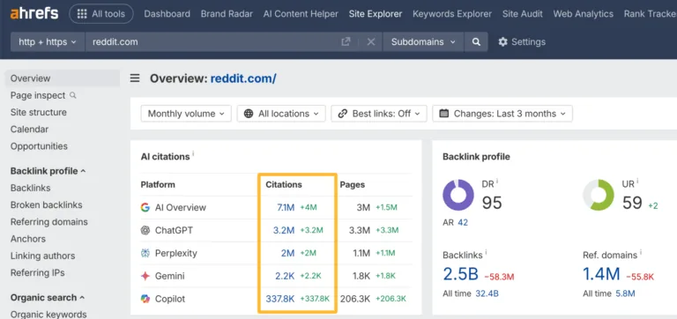The width and height of the screenshot is (677, 319).
Task: Go to Dashboard
Action: [167, 14]
